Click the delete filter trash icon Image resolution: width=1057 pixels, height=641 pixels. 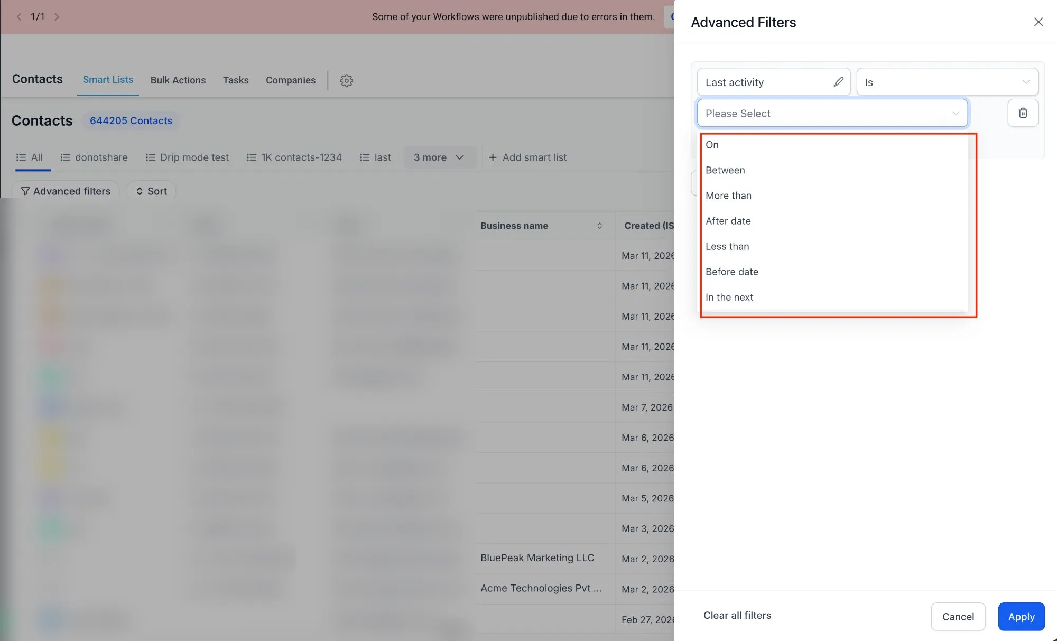pyautogui.click(x=1023, y=113)
